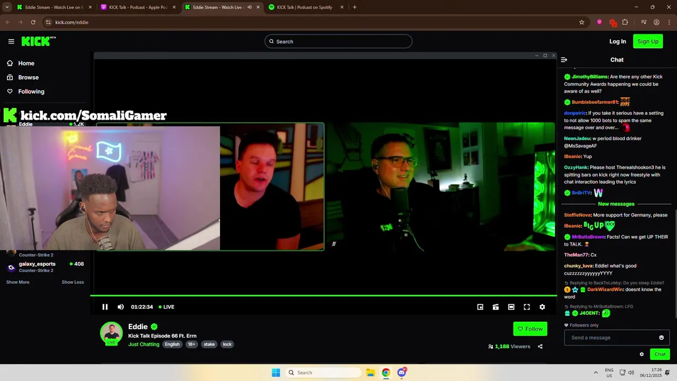Viewport: 677px width, 381px height.
Task: Switch to KICK Talk Spotify tab
Action: [306, 7]
